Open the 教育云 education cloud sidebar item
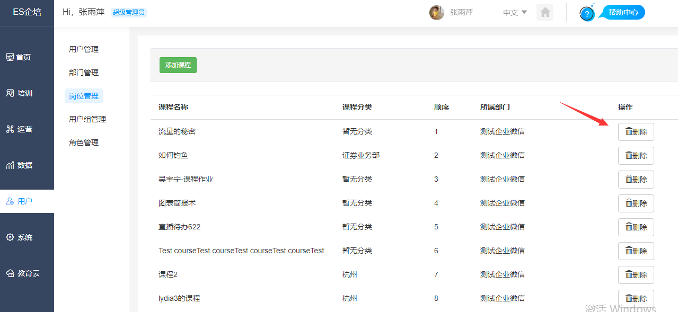 (23, 273)
